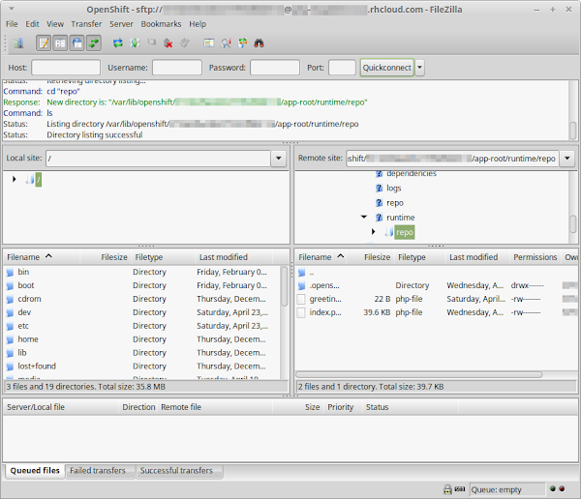
Task: Select the logs folder in remote tree
Action: click(394, 188)
